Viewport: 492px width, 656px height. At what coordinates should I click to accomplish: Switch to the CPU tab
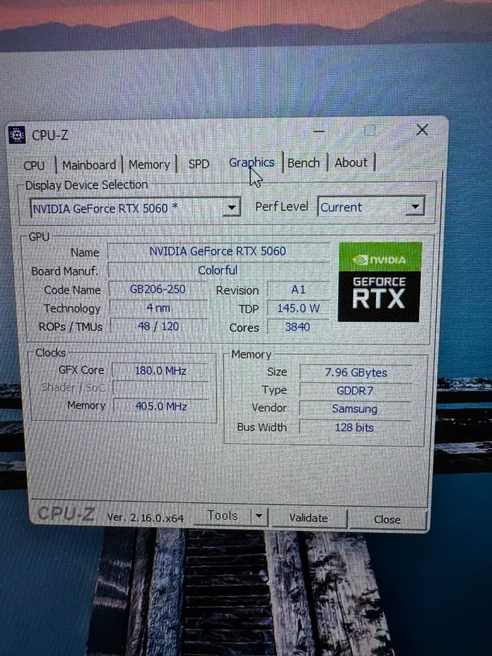34,165
